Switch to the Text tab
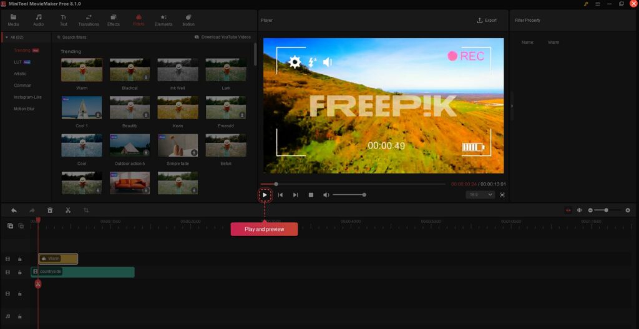This screenshot has height=329, width=639. [64, 20]
